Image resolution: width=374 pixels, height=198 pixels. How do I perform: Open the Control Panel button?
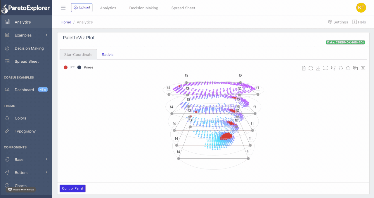click(72, 188)
